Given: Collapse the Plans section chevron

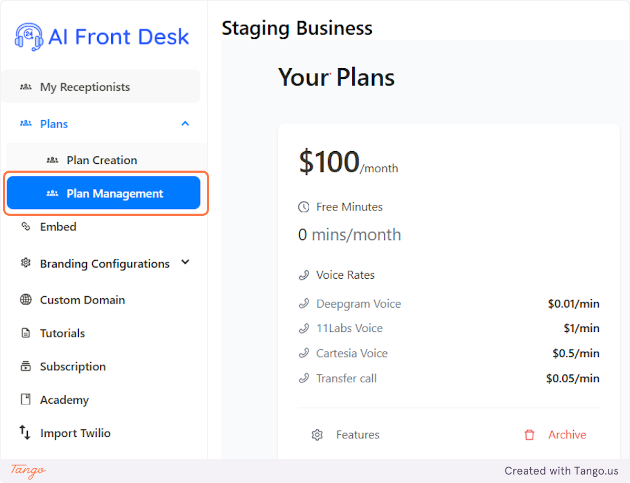Looking at the screenshot, I should point(185,123).
